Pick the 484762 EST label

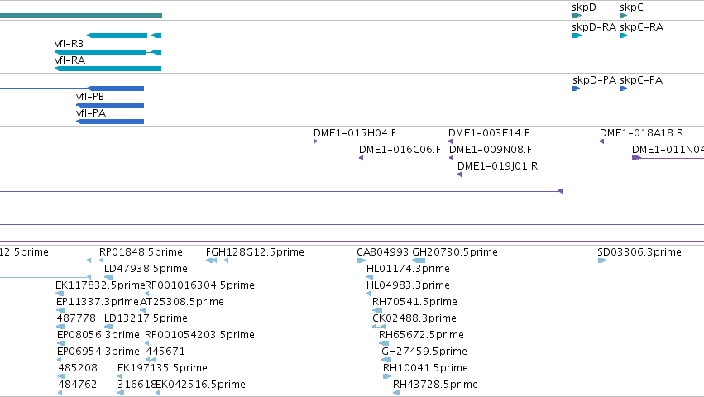78,385
